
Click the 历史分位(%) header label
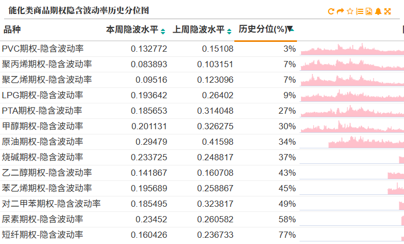coord(263,29)
